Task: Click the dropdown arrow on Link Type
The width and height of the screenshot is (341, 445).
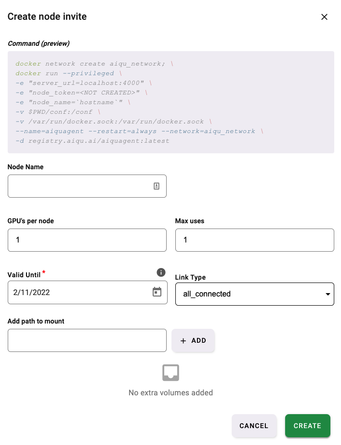Action: point(328,294)
